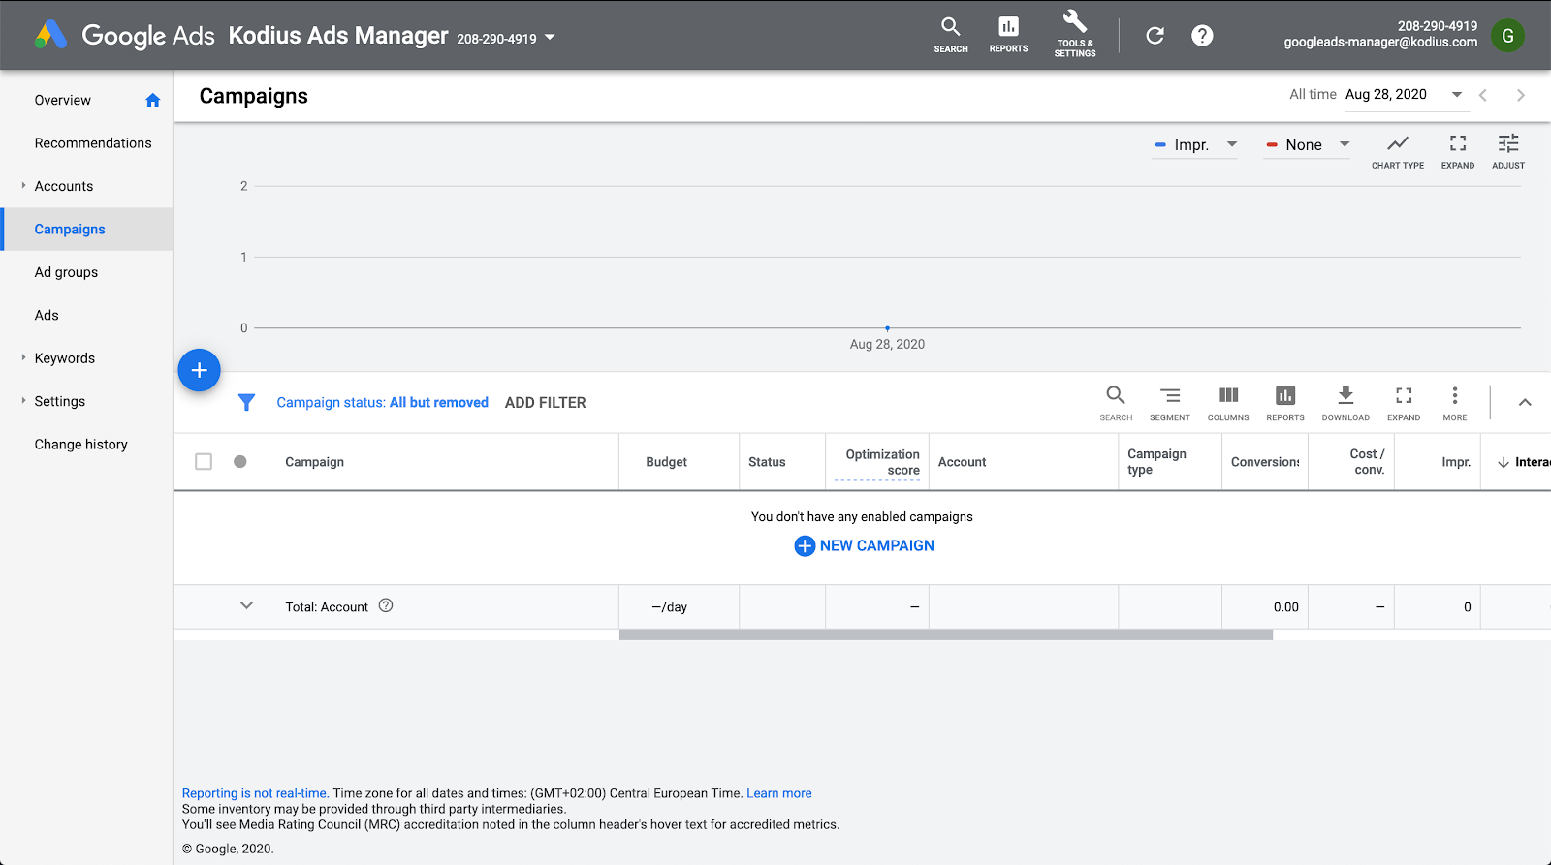Image resolution: width=1551 pixels, height=865 pixels.
Task: Change the chart type
Action: coord(1398,151)
